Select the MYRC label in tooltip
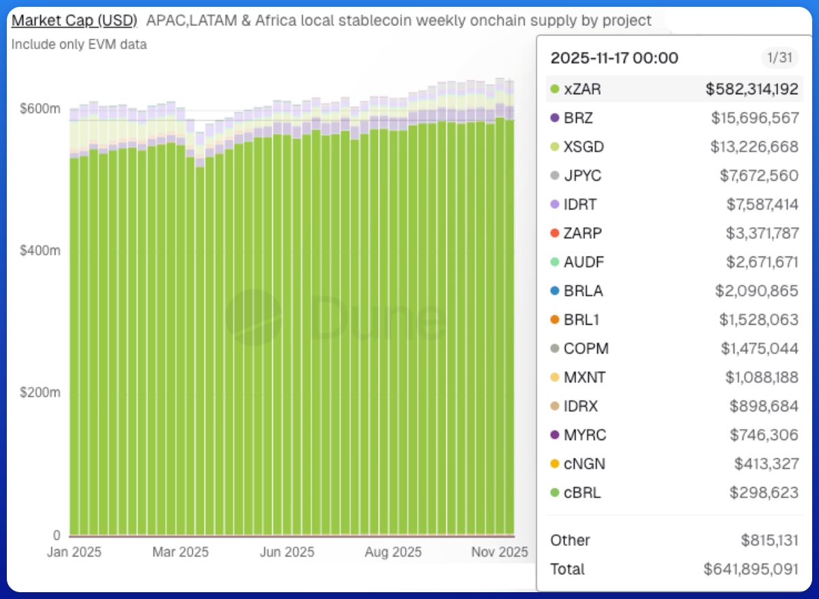The width and height of the screenshot is (819, 599). (x=586, y=435)
